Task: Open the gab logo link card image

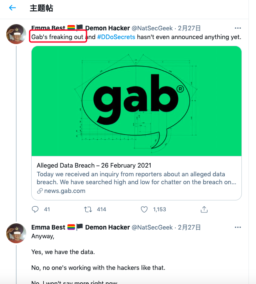Action: pyautogui.click(x=137, y=101)
